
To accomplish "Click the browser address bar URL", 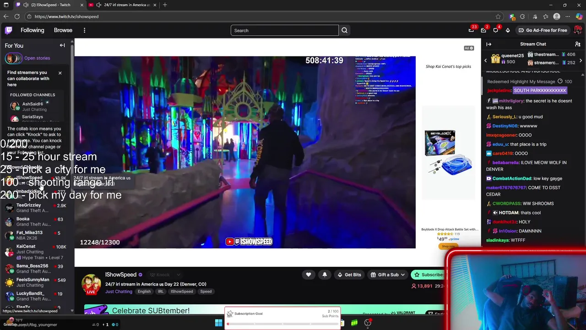I will [x=66, y=16].
